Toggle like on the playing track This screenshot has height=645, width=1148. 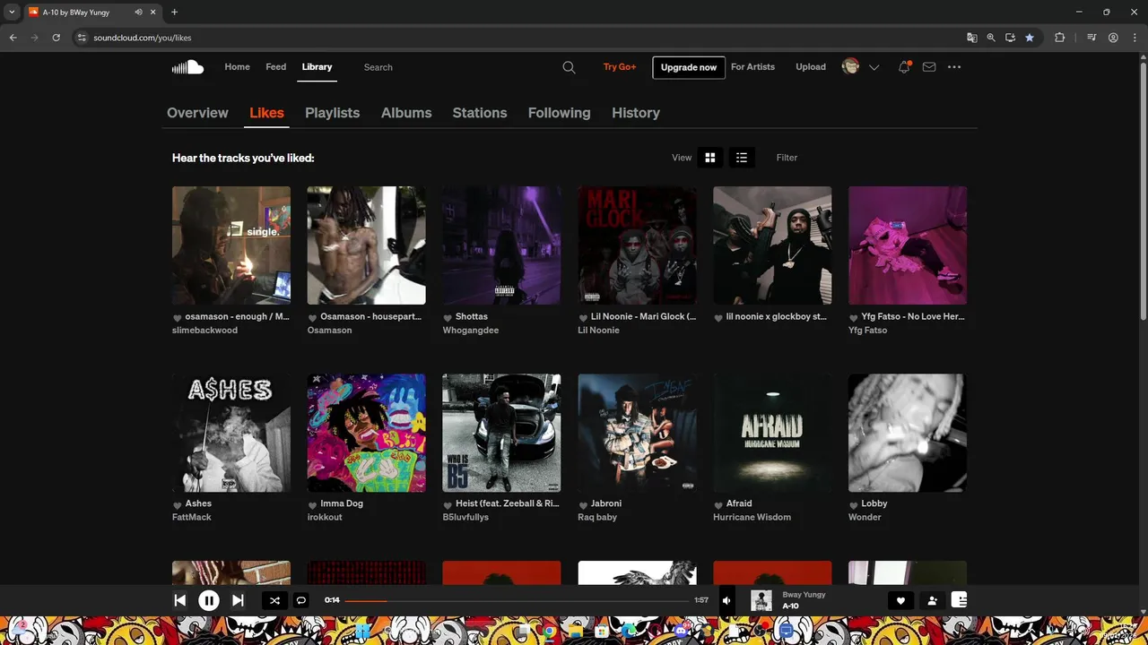pyautogui.click(x=901, y=601)
